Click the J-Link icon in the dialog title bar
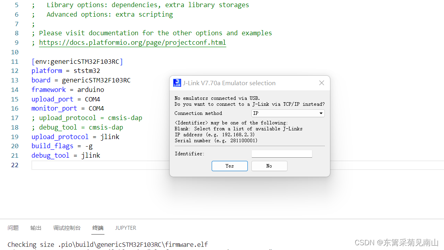The width and height of the screenshot is (444, 250). (177, 82)
